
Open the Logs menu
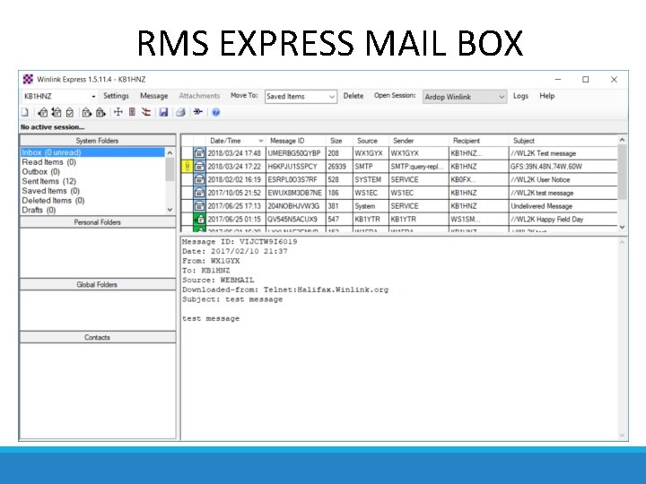point(520,96)
